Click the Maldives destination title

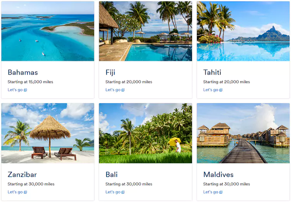[218, 174]
